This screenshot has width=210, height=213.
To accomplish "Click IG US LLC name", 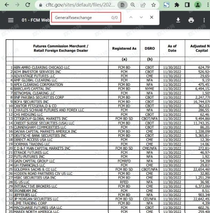I will click(22, 182).
